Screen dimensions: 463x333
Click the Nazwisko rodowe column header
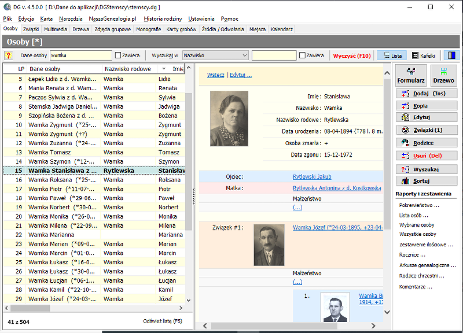click(128, 69)
